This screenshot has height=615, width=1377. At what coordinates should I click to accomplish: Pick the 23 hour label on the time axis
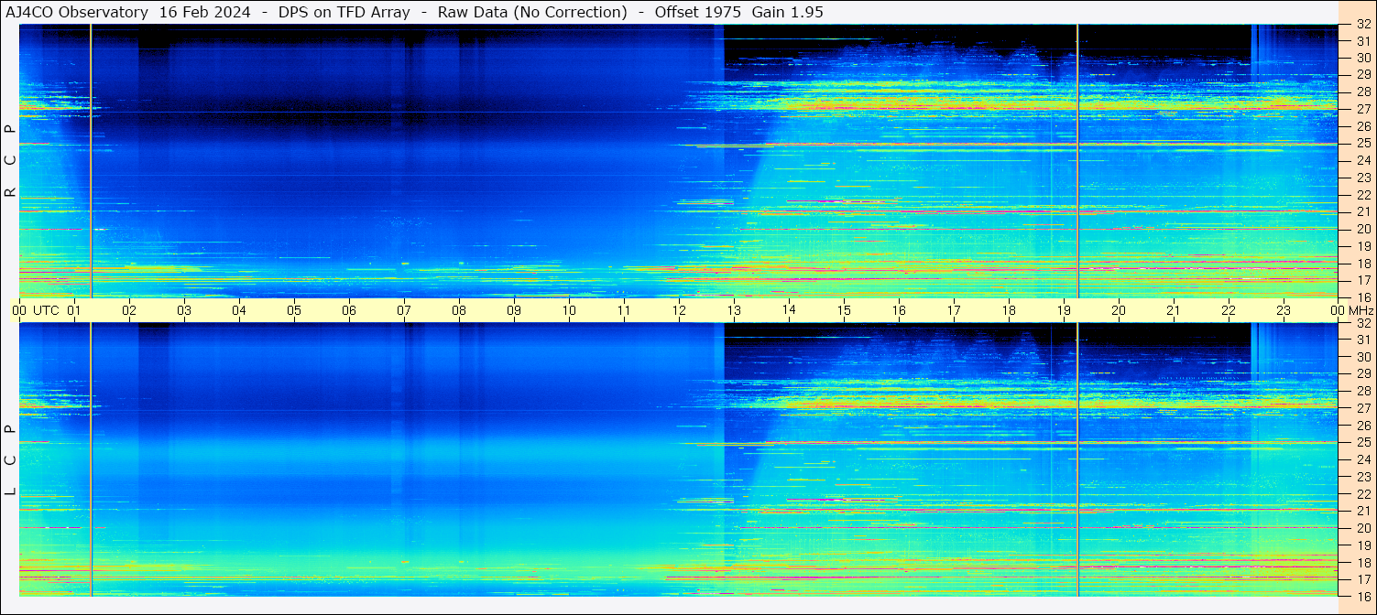[1284, 310]
